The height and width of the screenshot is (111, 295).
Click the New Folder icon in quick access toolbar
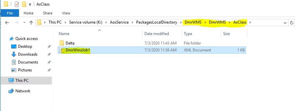click(24, 4)
